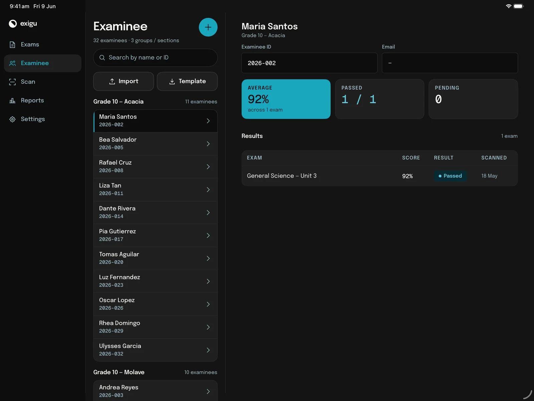Click the upload icon on Import
The height and width of the screenshot is (401, 534).
coord(112,81)
